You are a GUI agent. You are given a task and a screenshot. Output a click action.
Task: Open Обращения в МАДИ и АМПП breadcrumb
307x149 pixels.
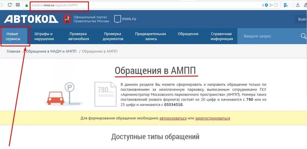(x=51, y=51)
